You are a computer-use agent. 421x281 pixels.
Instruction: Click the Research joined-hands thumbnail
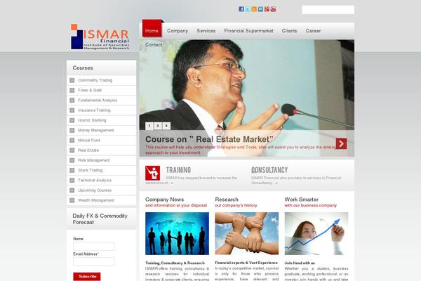[x=247, y=233]
